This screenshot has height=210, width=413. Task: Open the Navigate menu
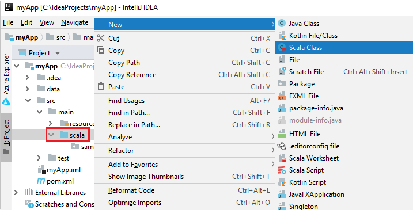click(x=74, y=22)
